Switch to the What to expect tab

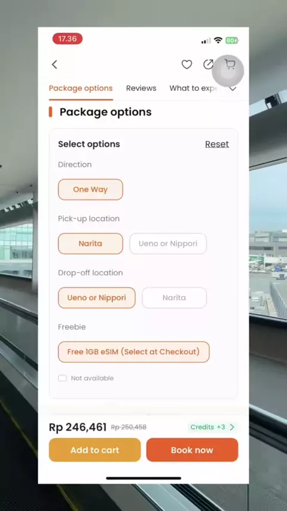coord(193,89)
